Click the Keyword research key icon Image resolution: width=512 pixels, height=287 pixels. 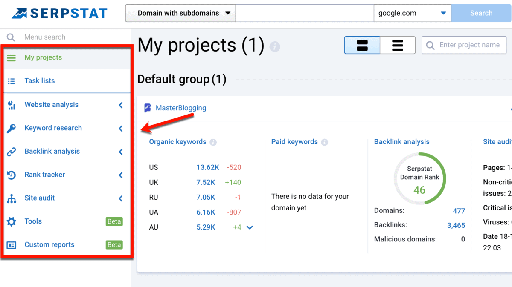tap(12, 128)
